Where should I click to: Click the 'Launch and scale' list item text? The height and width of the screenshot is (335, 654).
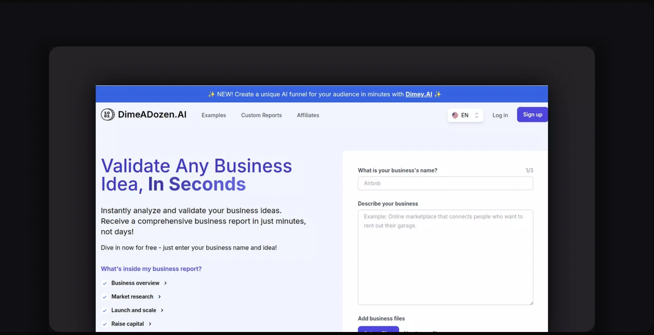click(x=134, y=310)
